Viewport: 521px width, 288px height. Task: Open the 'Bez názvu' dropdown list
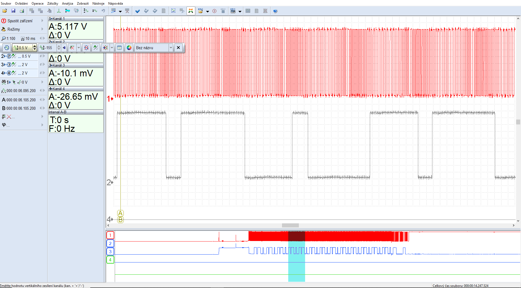click(171, 48)
